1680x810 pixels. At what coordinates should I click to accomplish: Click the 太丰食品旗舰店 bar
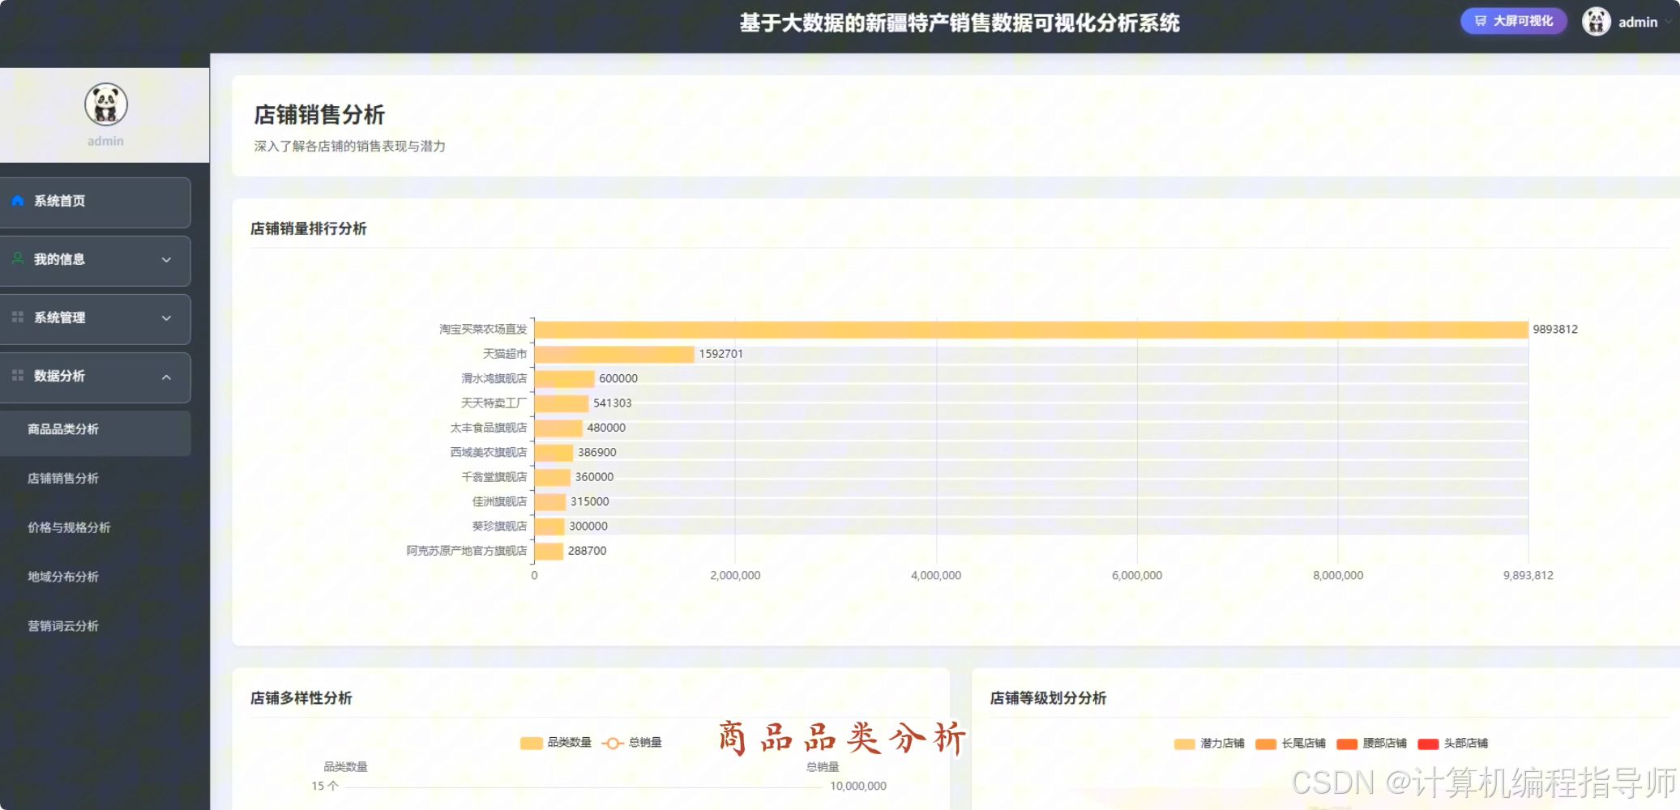point(558,428)
